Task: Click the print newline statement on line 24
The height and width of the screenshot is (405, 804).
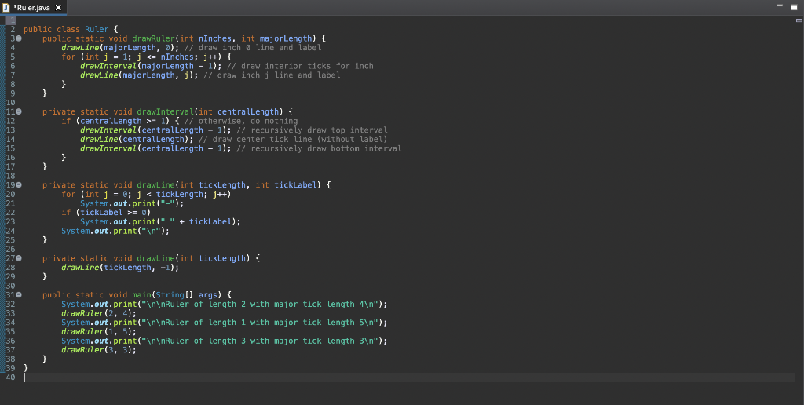Action: coord(115,232)
